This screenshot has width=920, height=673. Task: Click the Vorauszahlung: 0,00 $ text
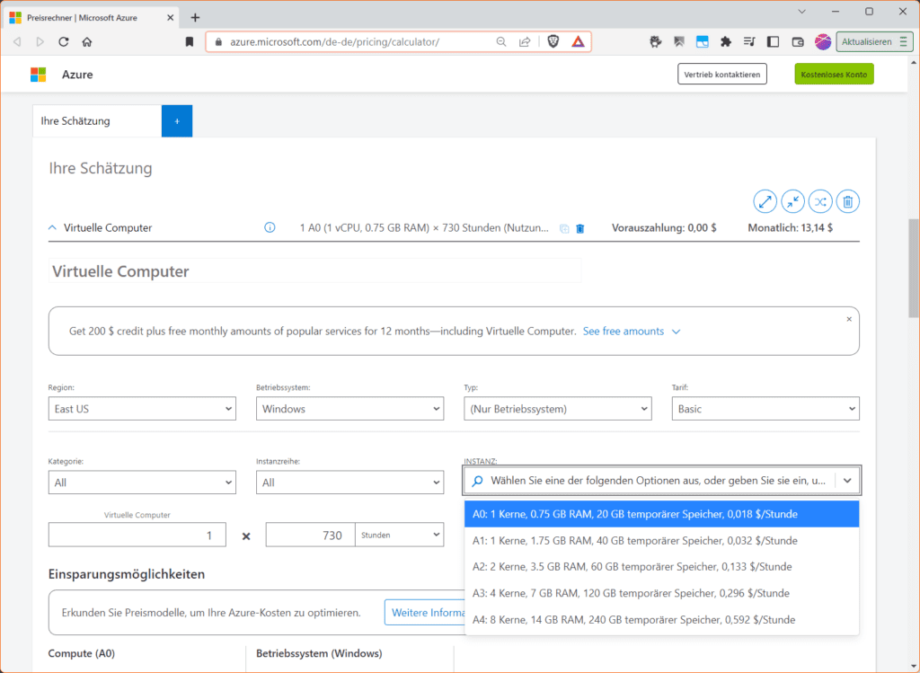[x=664, y=227]
